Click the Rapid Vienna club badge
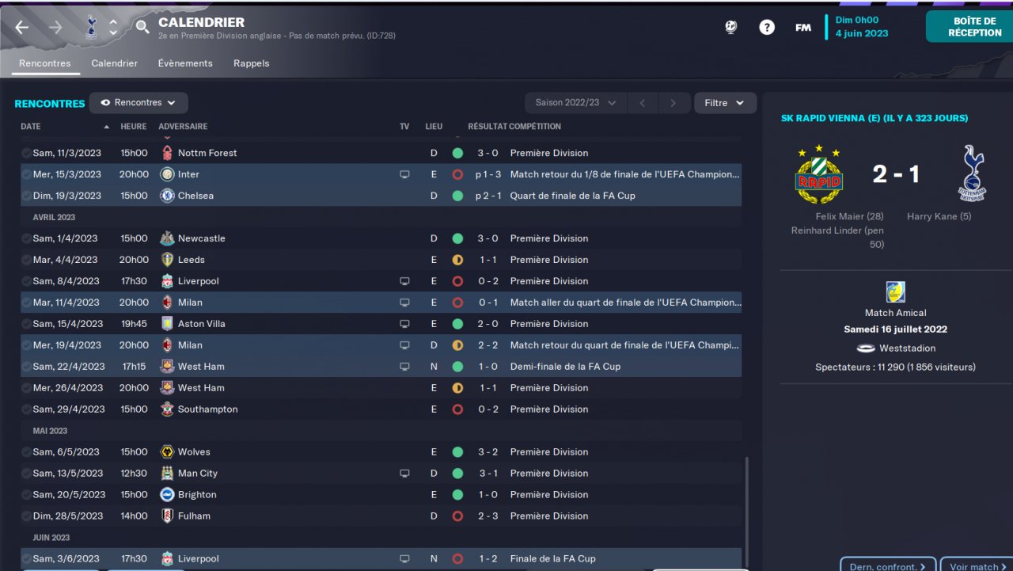The height and width of the screenshot is (571, 1013). click(818, 174)
